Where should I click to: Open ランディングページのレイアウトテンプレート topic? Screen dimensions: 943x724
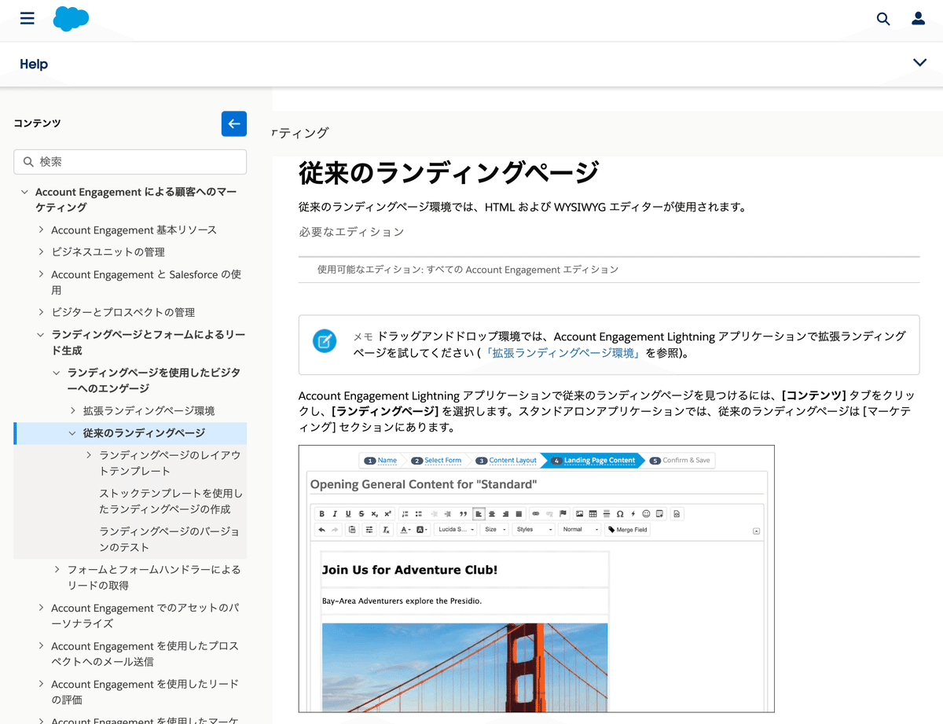point(170,463)
